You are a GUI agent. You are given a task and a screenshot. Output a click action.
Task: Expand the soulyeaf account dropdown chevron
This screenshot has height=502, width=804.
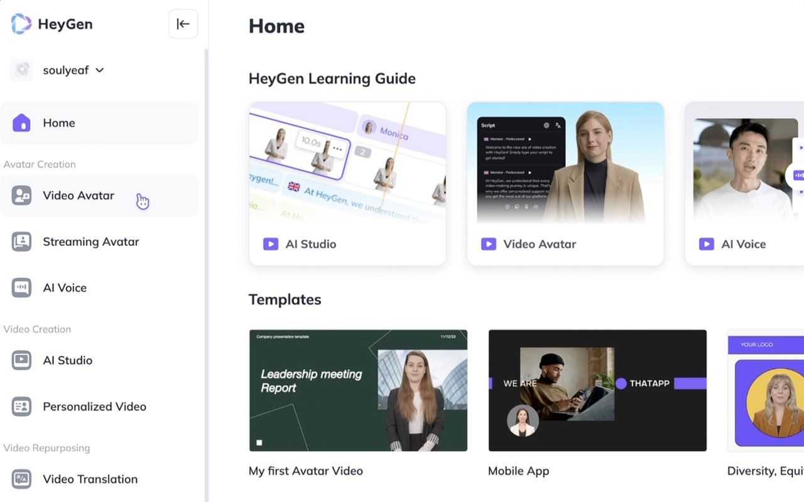(99, 70)
